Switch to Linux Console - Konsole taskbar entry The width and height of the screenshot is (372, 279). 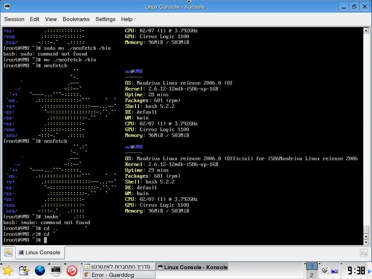(x=192, y=267)
